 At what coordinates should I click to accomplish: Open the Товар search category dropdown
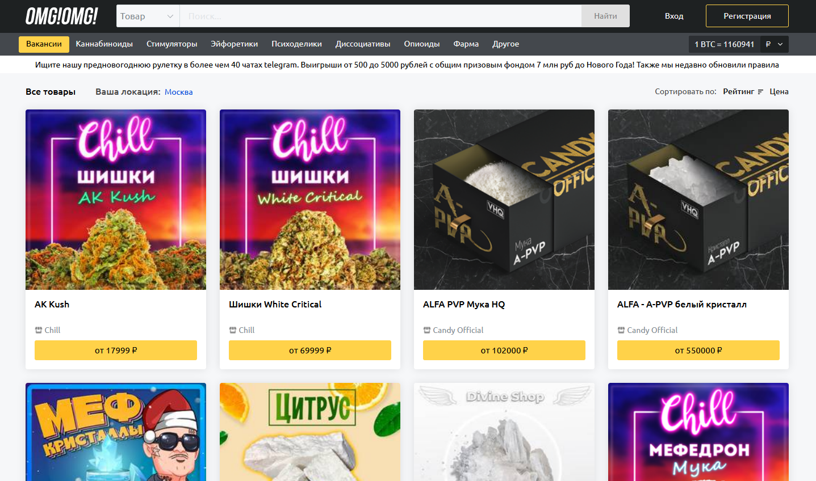click(x=148, y=16)
